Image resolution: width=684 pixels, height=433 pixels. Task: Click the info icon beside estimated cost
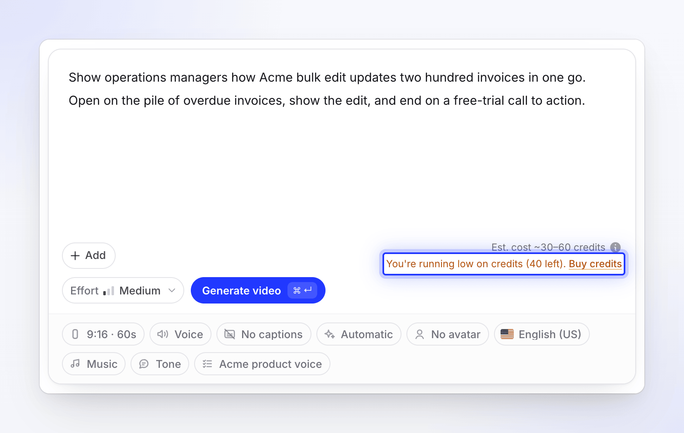(615, 247)
